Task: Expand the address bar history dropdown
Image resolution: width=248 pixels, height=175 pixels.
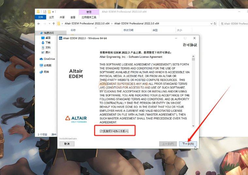Action: coord(211,24)
